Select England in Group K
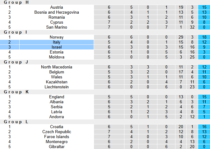This screenshot has height=149, width=210. coord(56,97)
